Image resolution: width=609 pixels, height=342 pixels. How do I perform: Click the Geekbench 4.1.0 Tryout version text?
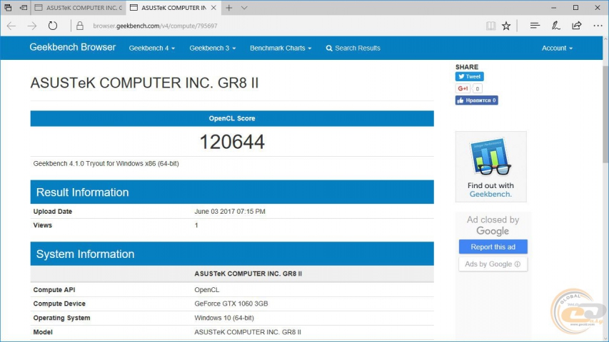point(106,164)
